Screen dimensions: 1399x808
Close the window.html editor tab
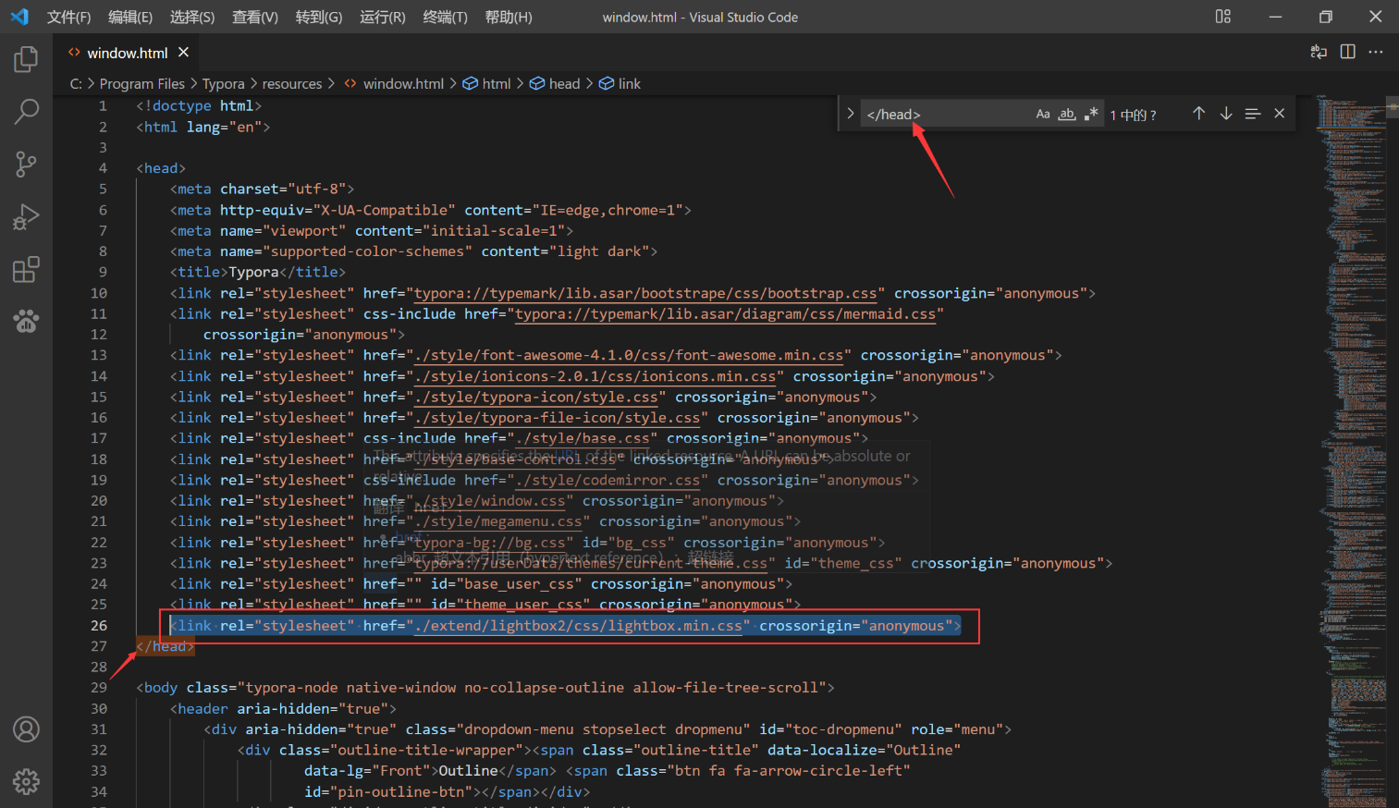183,53
